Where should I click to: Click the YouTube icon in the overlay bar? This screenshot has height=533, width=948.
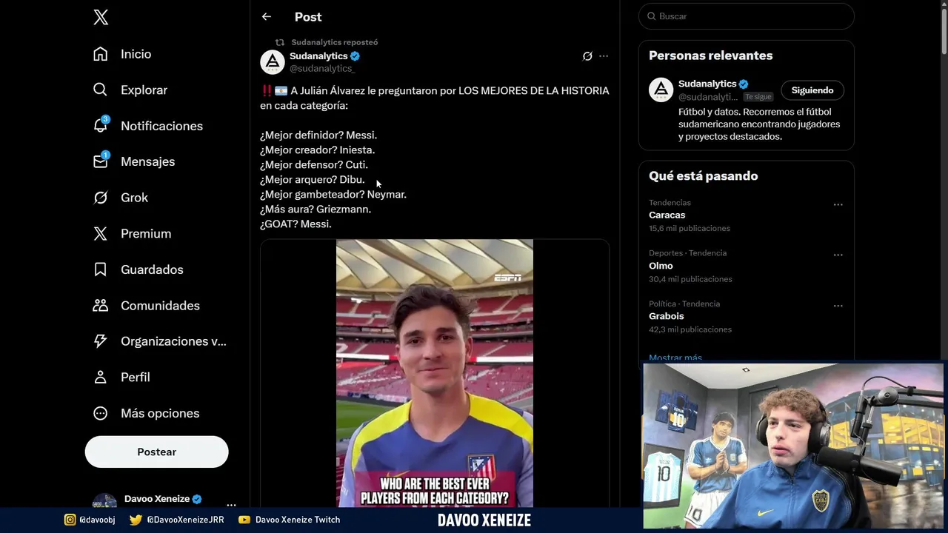pos(244,520)
